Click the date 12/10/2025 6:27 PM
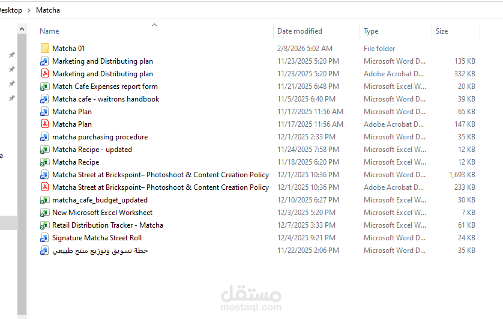 point(308,200)
